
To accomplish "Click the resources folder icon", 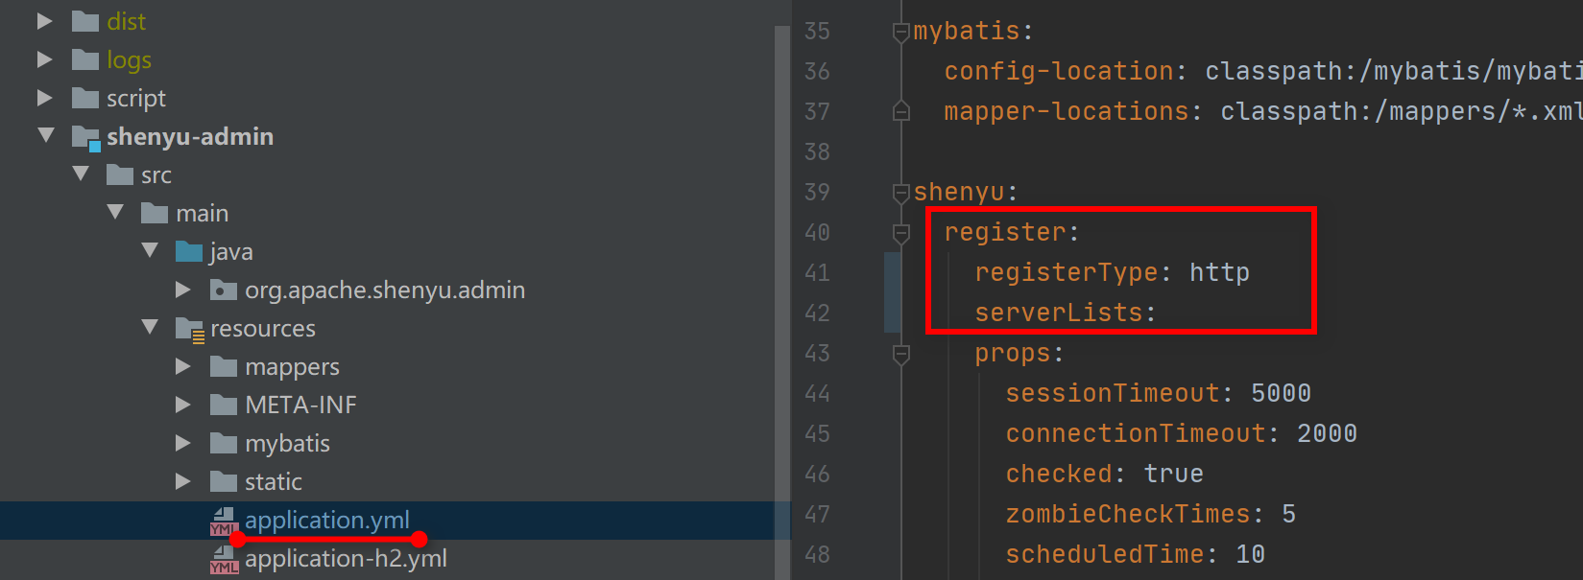I will tap(189, 329).
